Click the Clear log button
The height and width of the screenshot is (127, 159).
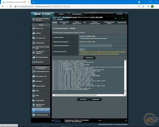point(83,99)
